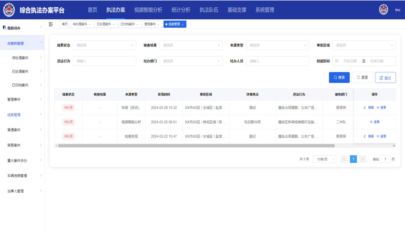View the 先沿路59号 clue row
Viewport: 405px width, 231px height.
[375, 122]
